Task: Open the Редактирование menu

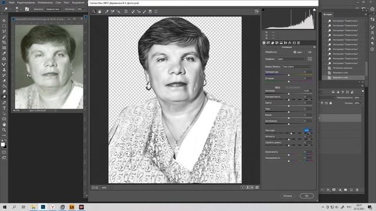Action: tap(26, 2)
